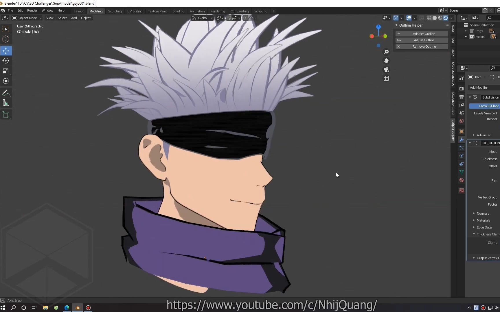Collapse the Outline Helper panel
The width and height of the screenshot is (500, 312).
coord(396,25)
